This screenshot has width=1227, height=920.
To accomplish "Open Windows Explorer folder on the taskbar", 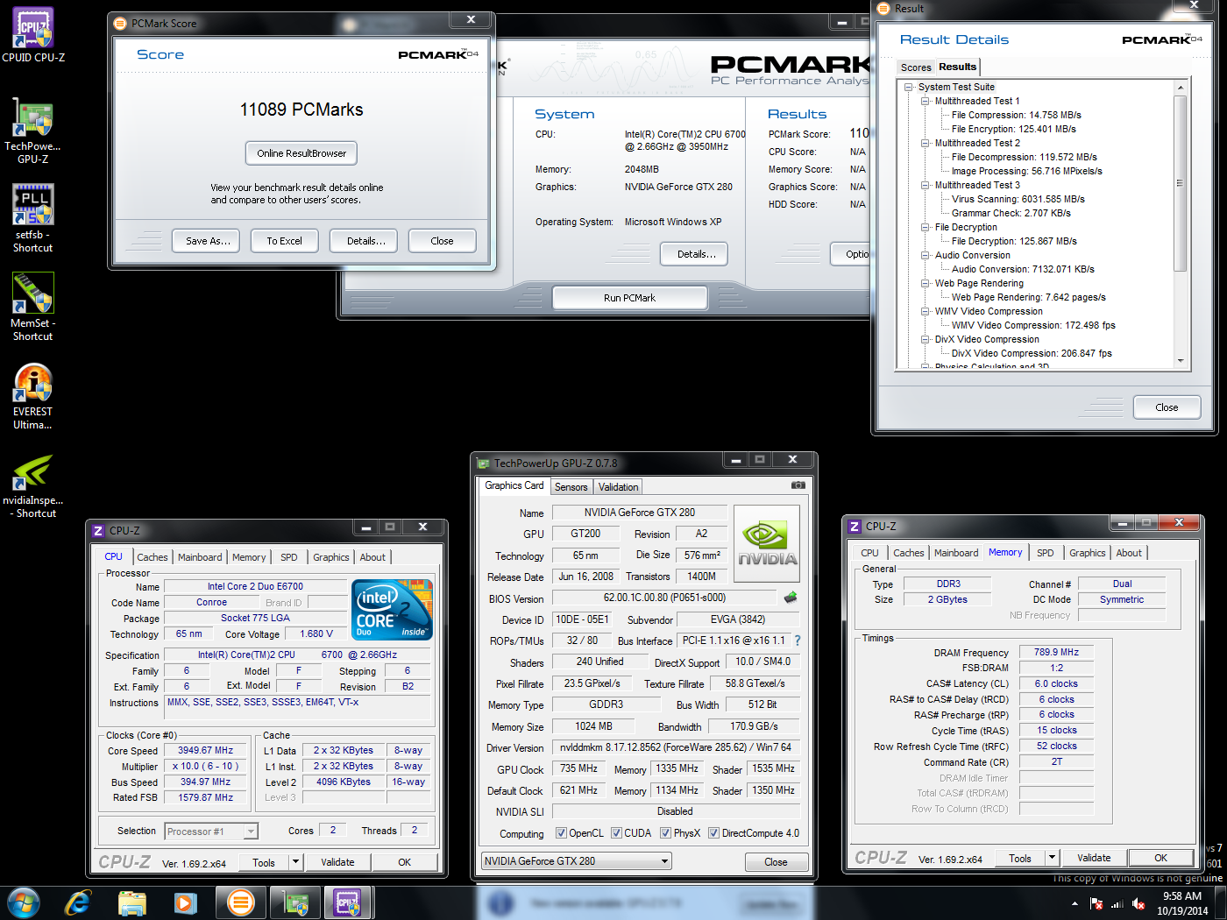I will tap(132, 902).
